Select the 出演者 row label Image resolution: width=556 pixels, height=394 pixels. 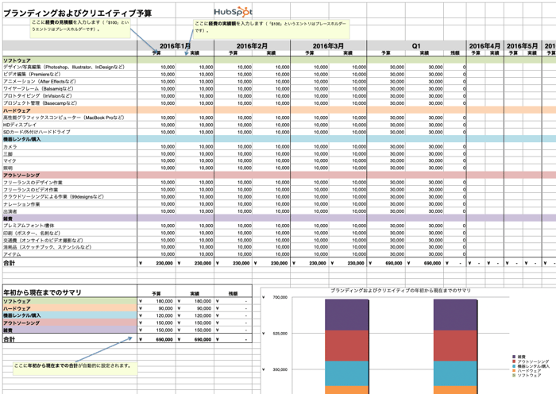(x=10, y=211)
